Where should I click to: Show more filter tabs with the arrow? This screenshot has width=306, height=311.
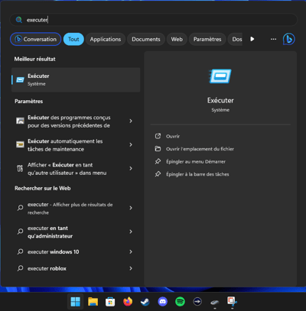pos(252,39)
